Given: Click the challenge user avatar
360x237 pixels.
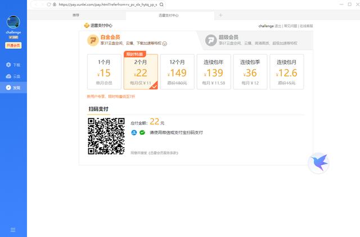Looking at the screenshot, I should 13,22.
